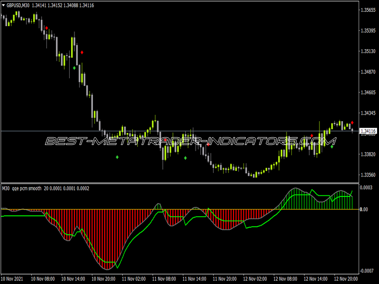Click the 11 Nov 02:00 time label
The width and height of the screenshot is (379, 284).
tap(134, 279)
